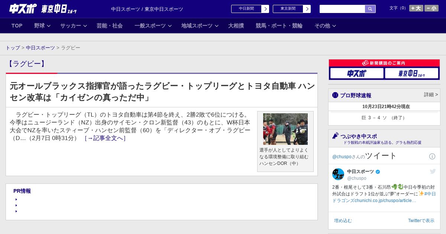Open the 東京新聞 link button
The image size is (446, 234).
(x=288, y=9)
